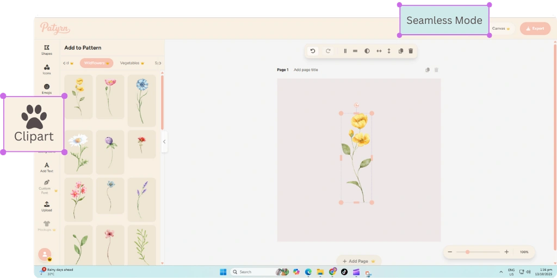Duplicate selected element using toolbar copy icon
Image resolution: width=557 pixels, height=280 pixels.
click(400, 51)
